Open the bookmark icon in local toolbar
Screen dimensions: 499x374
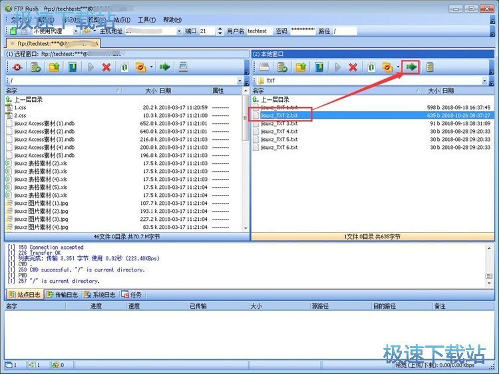tap(319, 67)
